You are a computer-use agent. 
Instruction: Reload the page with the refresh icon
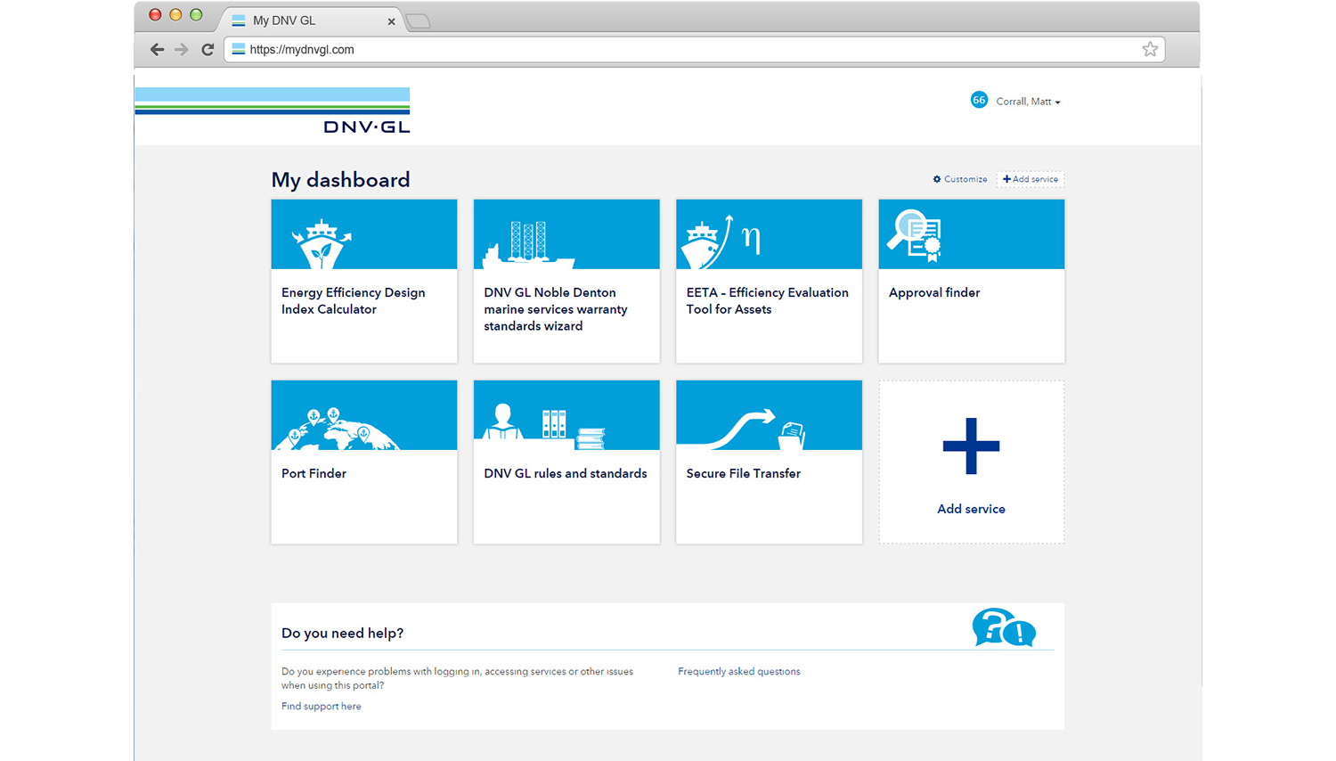208,50
